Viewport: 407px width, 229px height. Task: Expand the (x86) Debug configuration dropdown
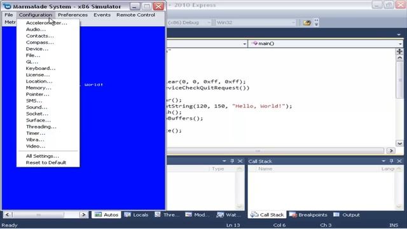coord(209,23)
